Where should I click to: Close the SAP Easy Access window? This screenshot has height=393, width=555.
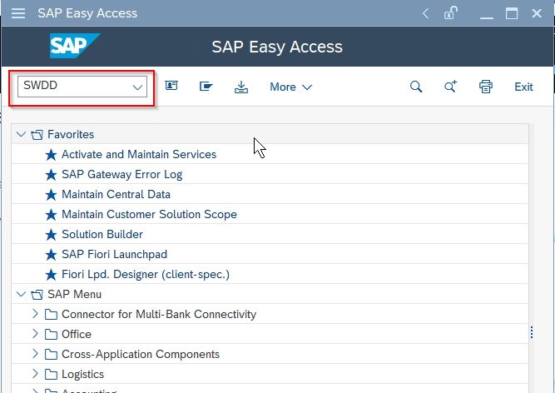click(x=537, y=13)
